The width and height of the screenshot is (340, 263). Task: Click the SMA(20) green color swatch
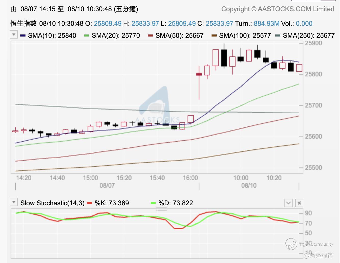(x=87, y=35)
